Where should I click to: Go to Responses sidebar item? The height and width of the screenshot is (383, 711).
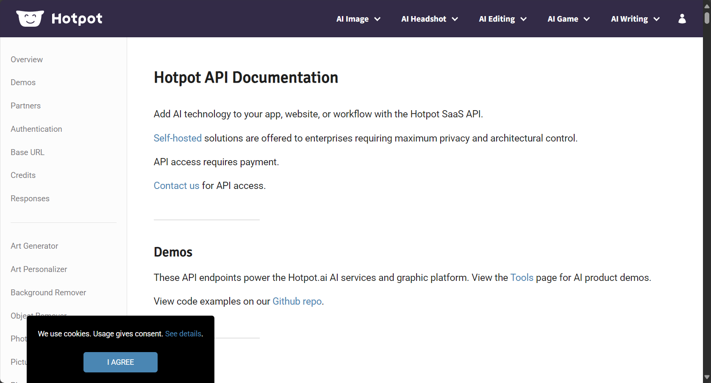(x=30, y=199)
